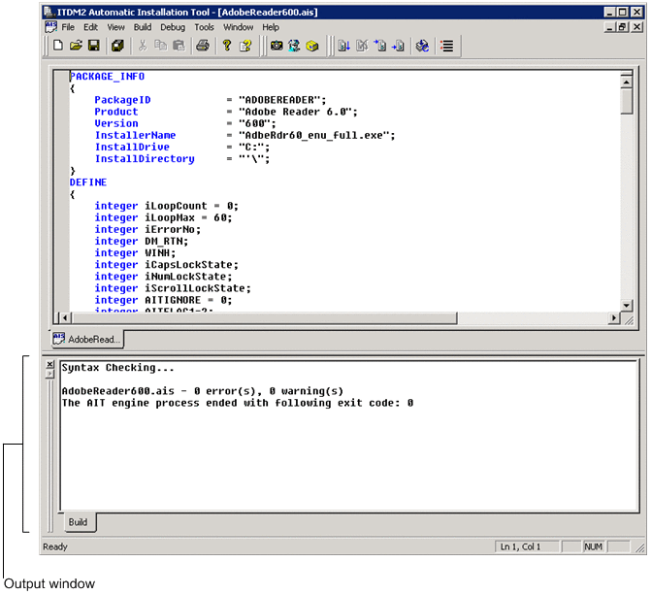The height and width of the screenshot is (595, 651).
Task: Click the camera icon in the toolbar
Action: click(x=277, y=46)
